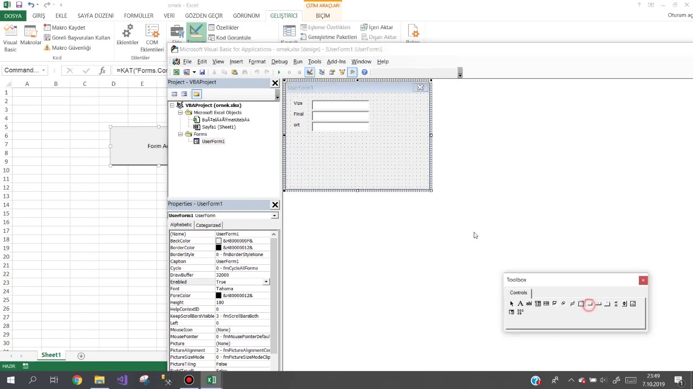Collapse Microsoft Excel Objects folder
Image resolution: width=693 pixels, height=389 pixels.
tap(180, 112)
